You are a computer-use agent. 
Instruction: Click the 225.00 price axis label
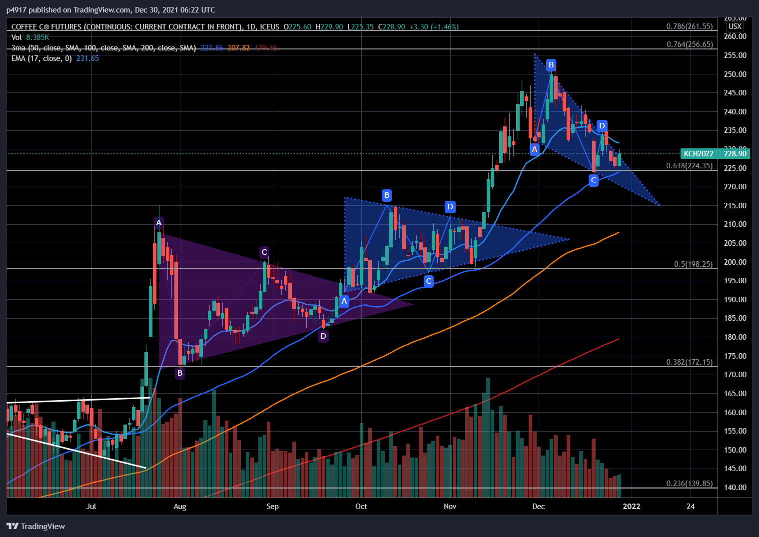pos(735,168)
